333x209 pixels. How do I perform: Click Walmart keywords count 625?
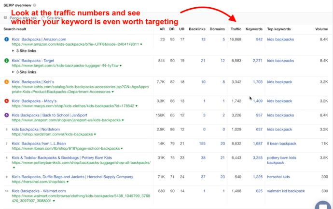point(259,191)
